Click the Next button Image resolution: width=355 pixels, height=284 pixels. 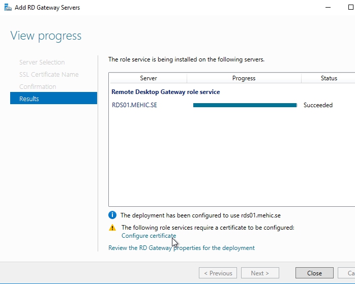pos(260,273)
